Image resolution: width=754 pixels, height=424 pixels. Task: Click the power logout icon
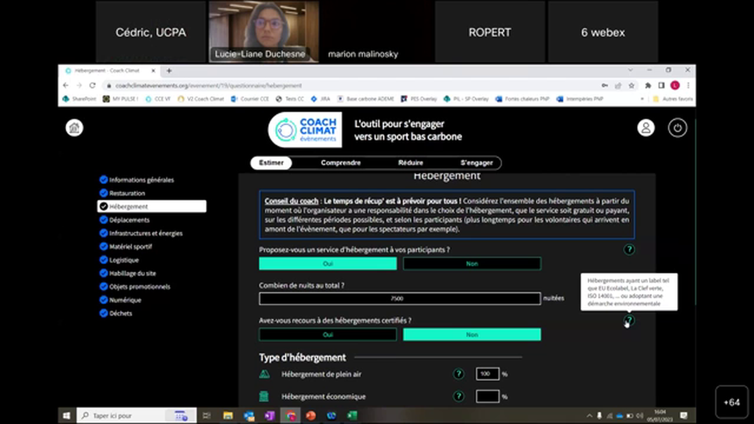tap(677, 128)
